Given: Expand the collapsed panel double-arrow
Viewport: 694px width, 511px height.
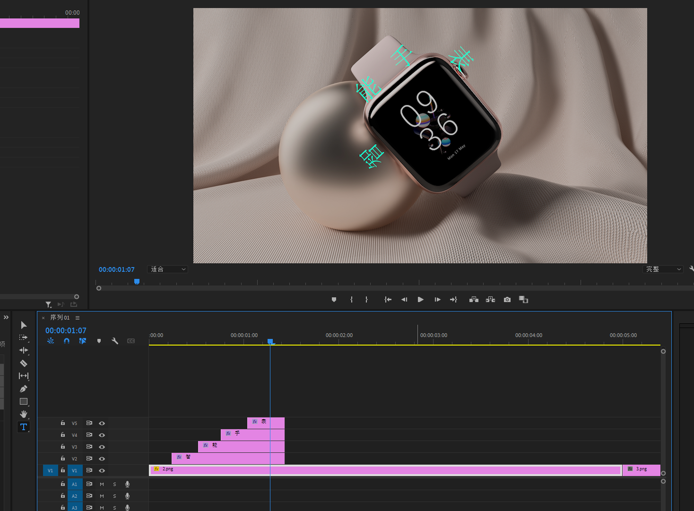Looking at the screenshot, I should point(6,317).
